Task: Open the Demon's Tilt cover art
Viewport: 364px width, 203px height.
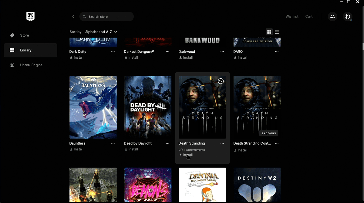Action: [148, 185]
